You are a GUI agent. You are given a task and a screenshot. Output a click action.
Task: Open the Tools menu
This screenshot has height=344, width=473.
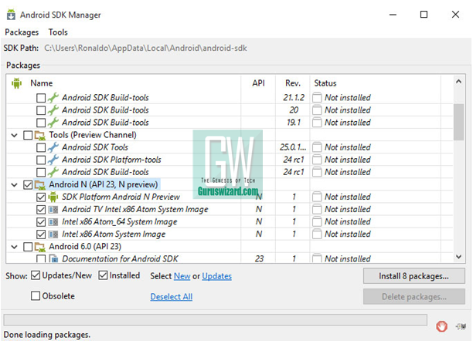click(58, 32)
